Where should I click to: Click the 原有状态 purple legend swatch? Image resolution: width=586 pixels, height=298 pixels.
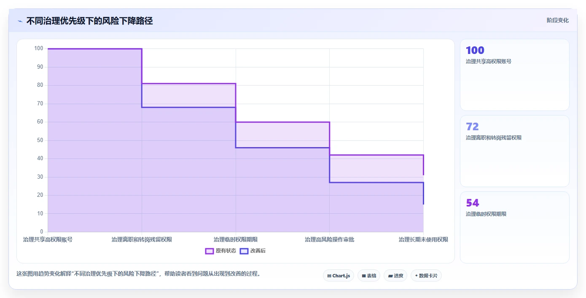point(210,251)
